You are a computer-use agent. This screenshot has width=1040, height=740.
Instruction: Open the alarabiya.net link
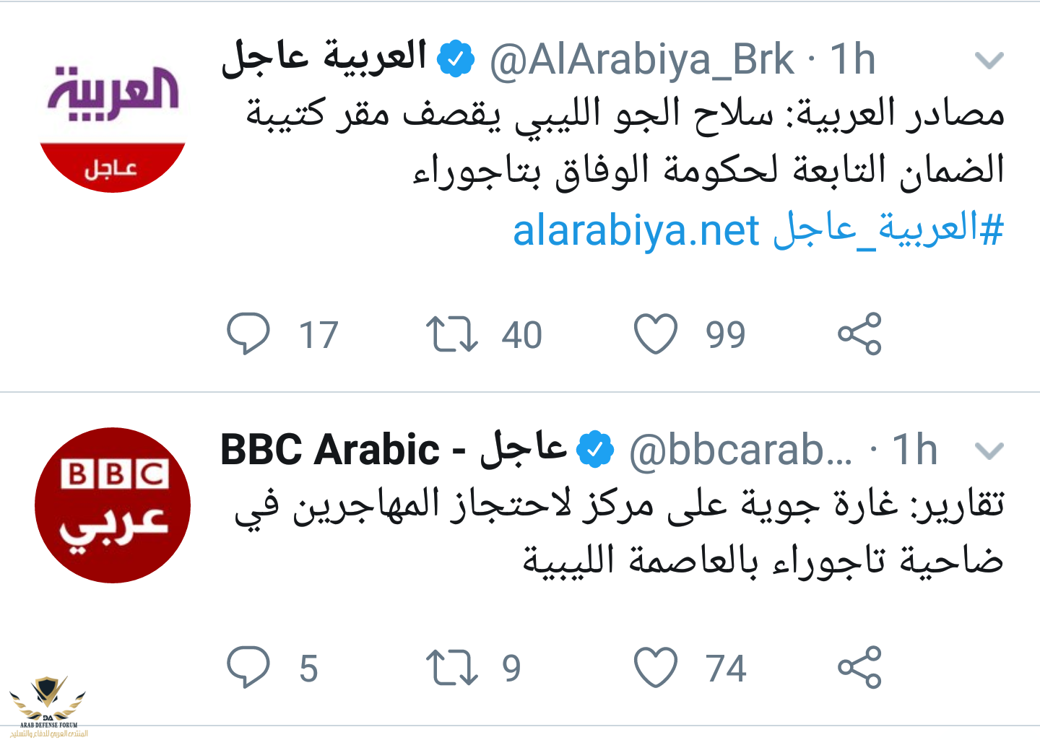pyautogui.click(x=636, y=231)
